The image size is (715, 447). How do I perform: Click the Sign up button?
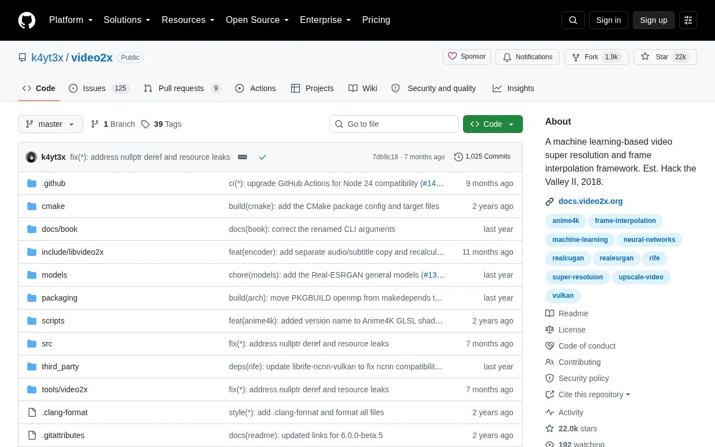coord(654,20)
